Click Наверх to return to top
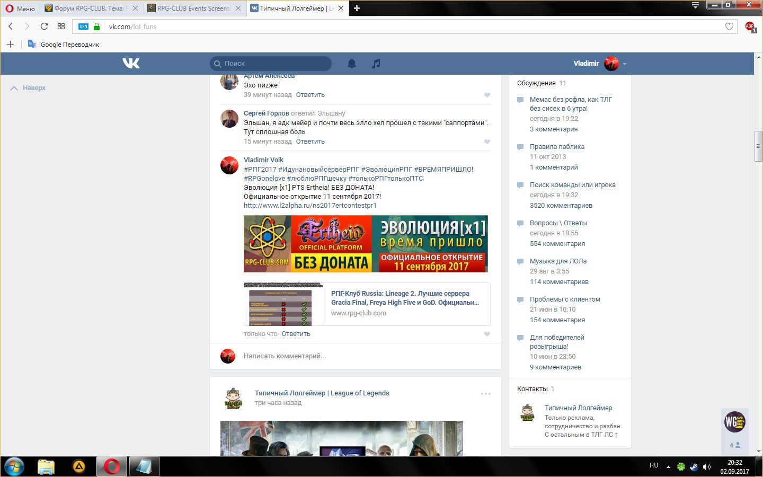Screen dimensions: 763x477 pos(28,88)
